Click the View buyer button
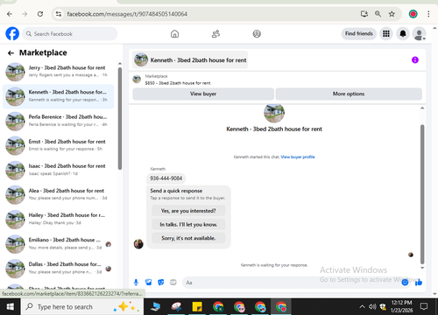This screenshot has height=315, width=438. click(203, 94)
